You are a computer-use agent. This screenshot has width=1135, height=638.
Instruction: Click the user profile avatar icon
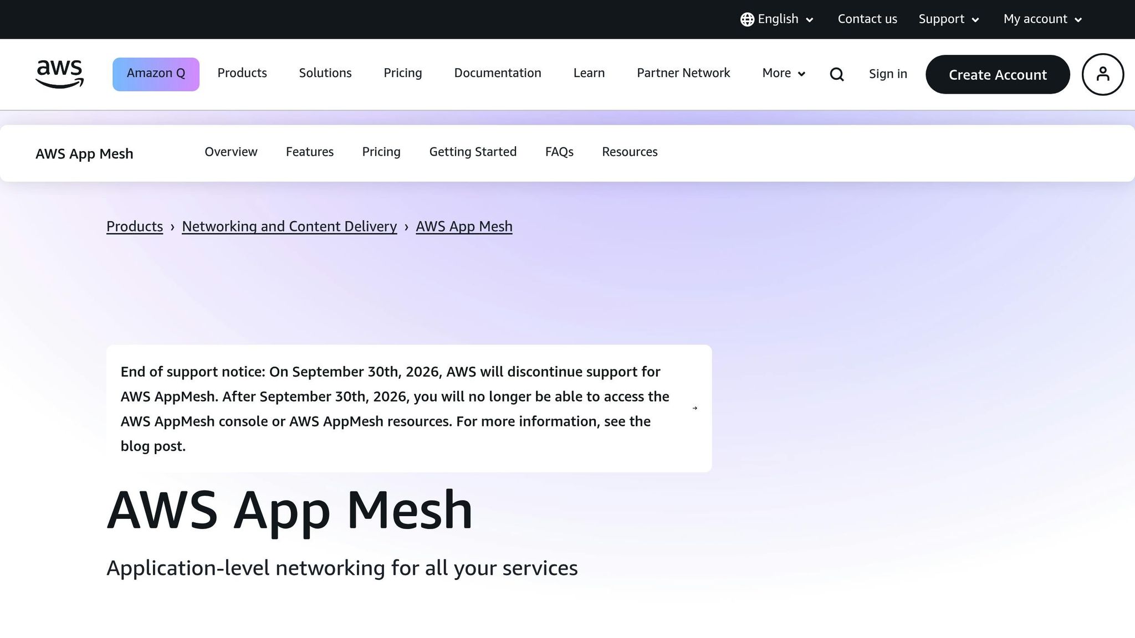click(1103, 74)
